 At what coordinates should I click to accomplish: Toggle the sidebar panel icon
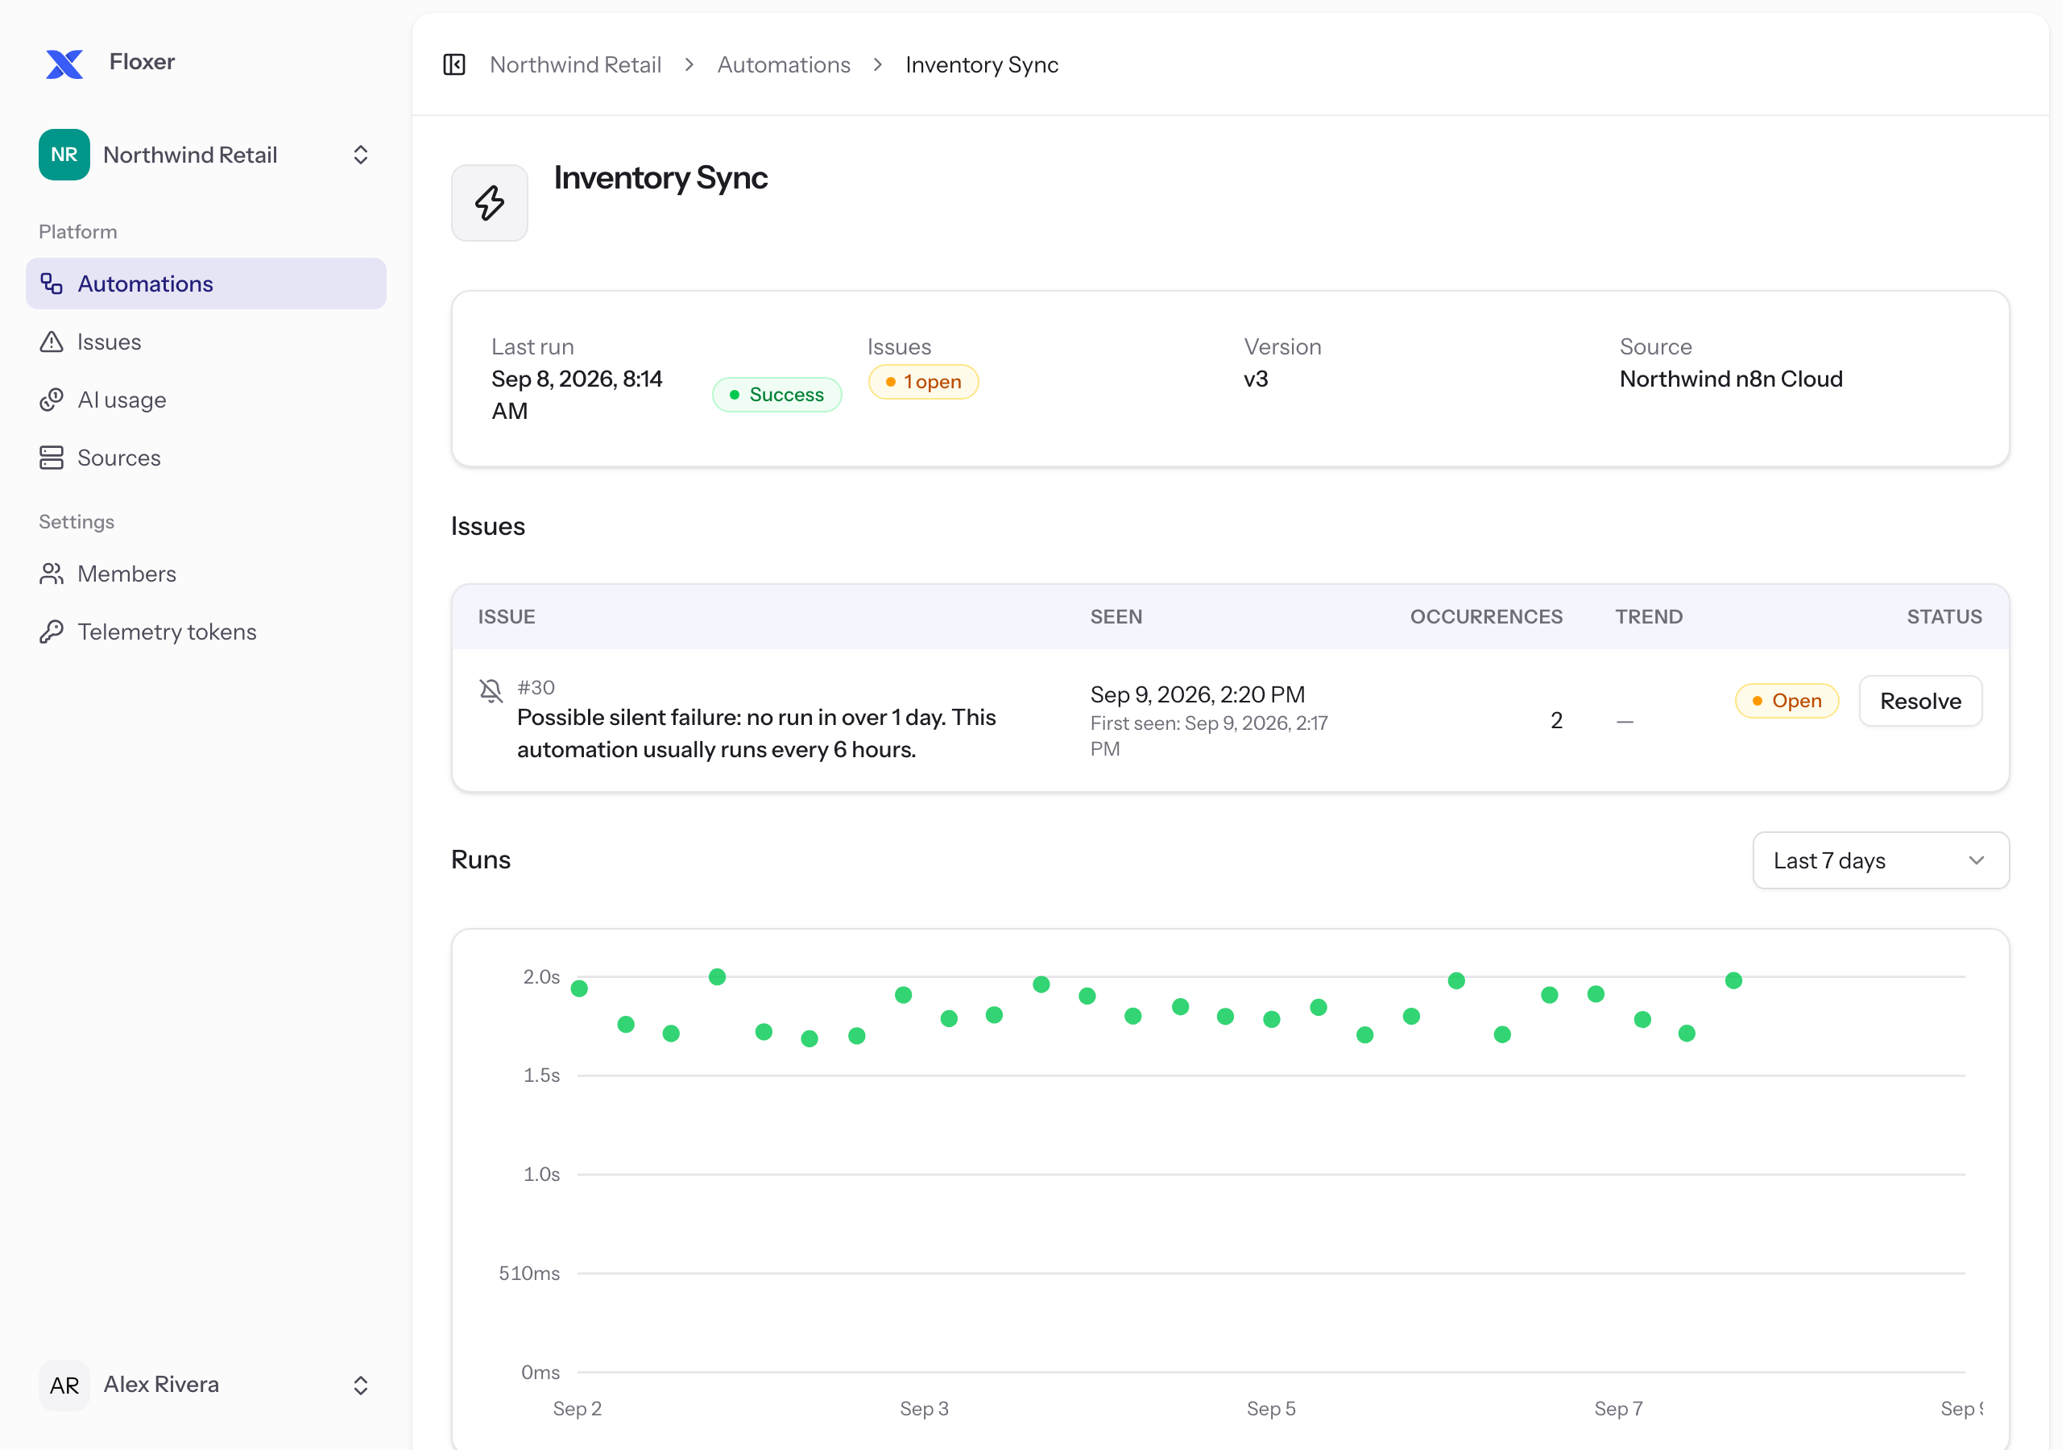[454, 64]
